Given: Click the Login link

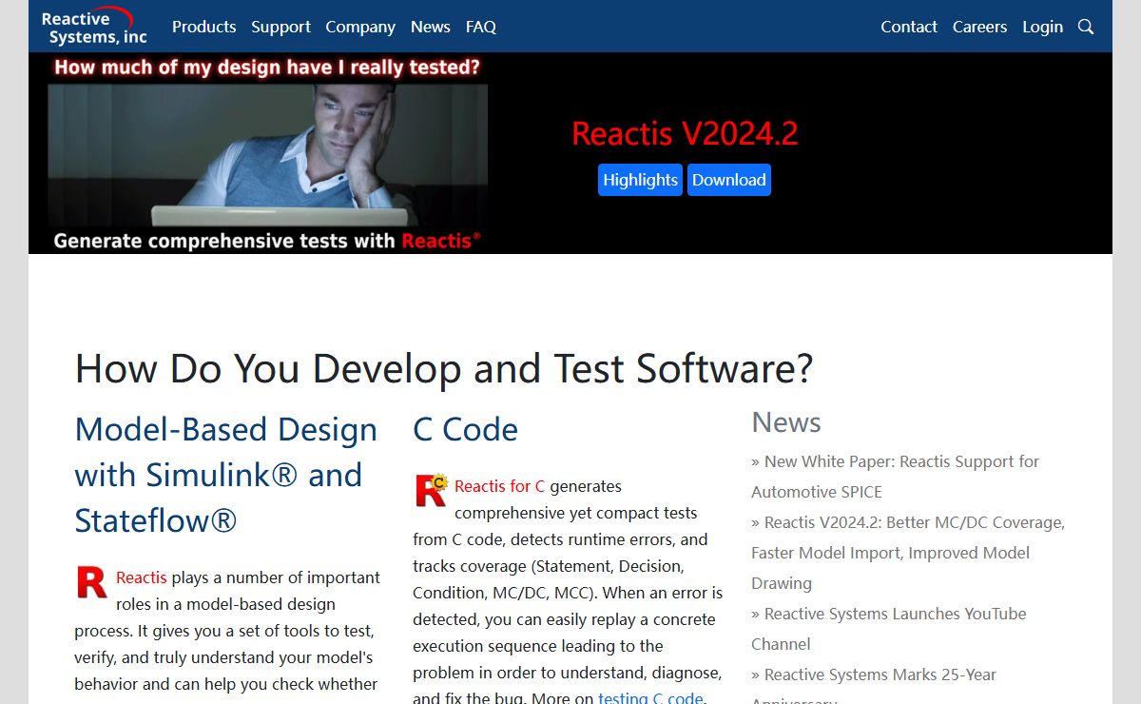Looking at the screenshot, I should coord(1042,27).
